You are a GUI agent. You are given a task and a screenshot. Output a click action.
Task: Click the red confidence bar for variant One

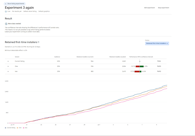click(x=138, y=66)
